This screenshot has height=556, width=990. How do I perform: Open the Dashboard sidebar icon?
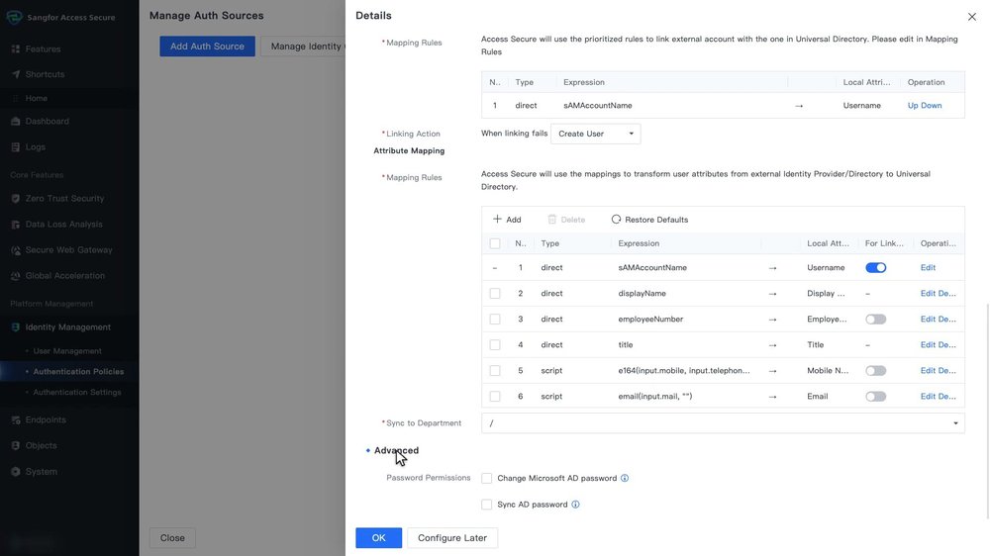pyautogui.click(x=16, y=121)
